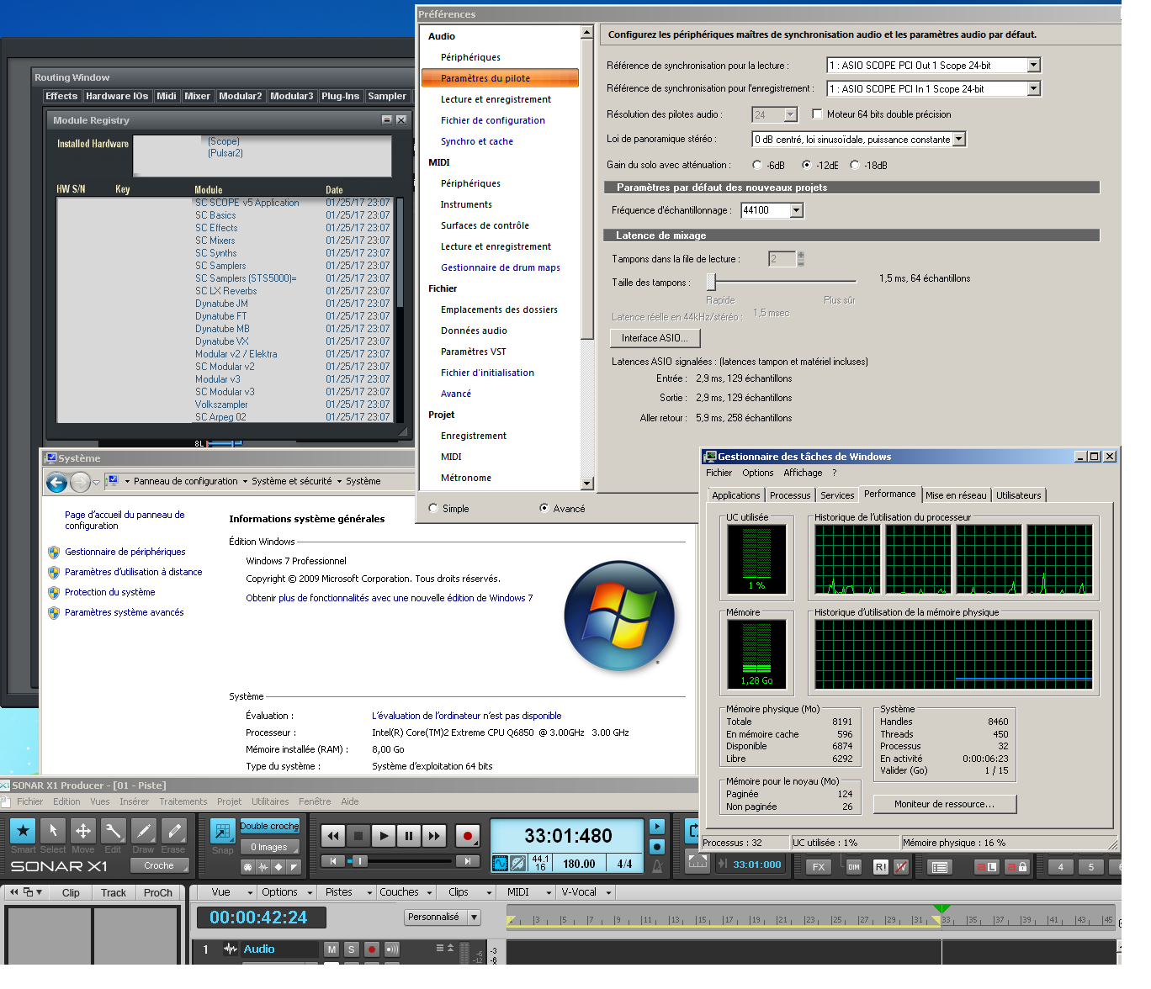Click the Fast Forward button

coord(434,836)
